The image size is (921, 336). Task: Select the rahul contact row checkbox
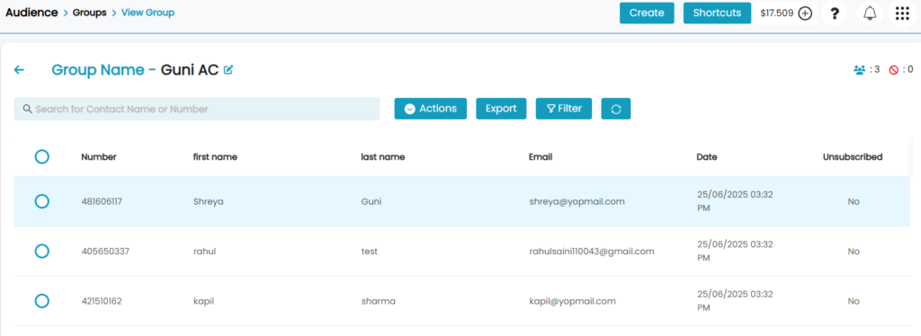(x=41, y=251)
